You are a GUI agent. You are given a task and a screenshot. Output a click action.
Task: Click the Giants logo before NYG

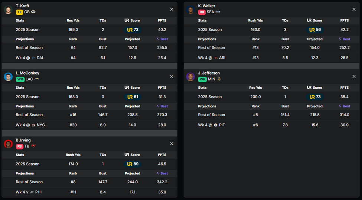point(33,125)
